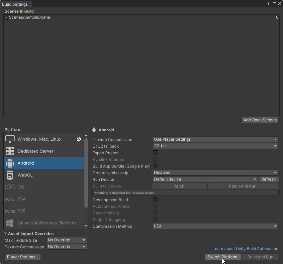
Task: Click the Android icon in settings header
Action: point(94,130)
